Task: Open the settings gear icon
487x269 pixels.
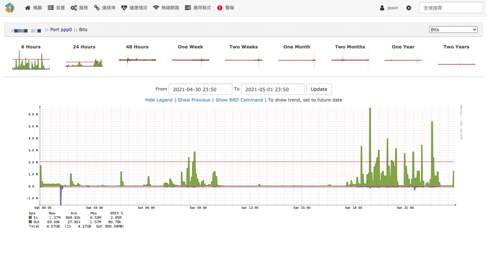Action: [409, 8]
